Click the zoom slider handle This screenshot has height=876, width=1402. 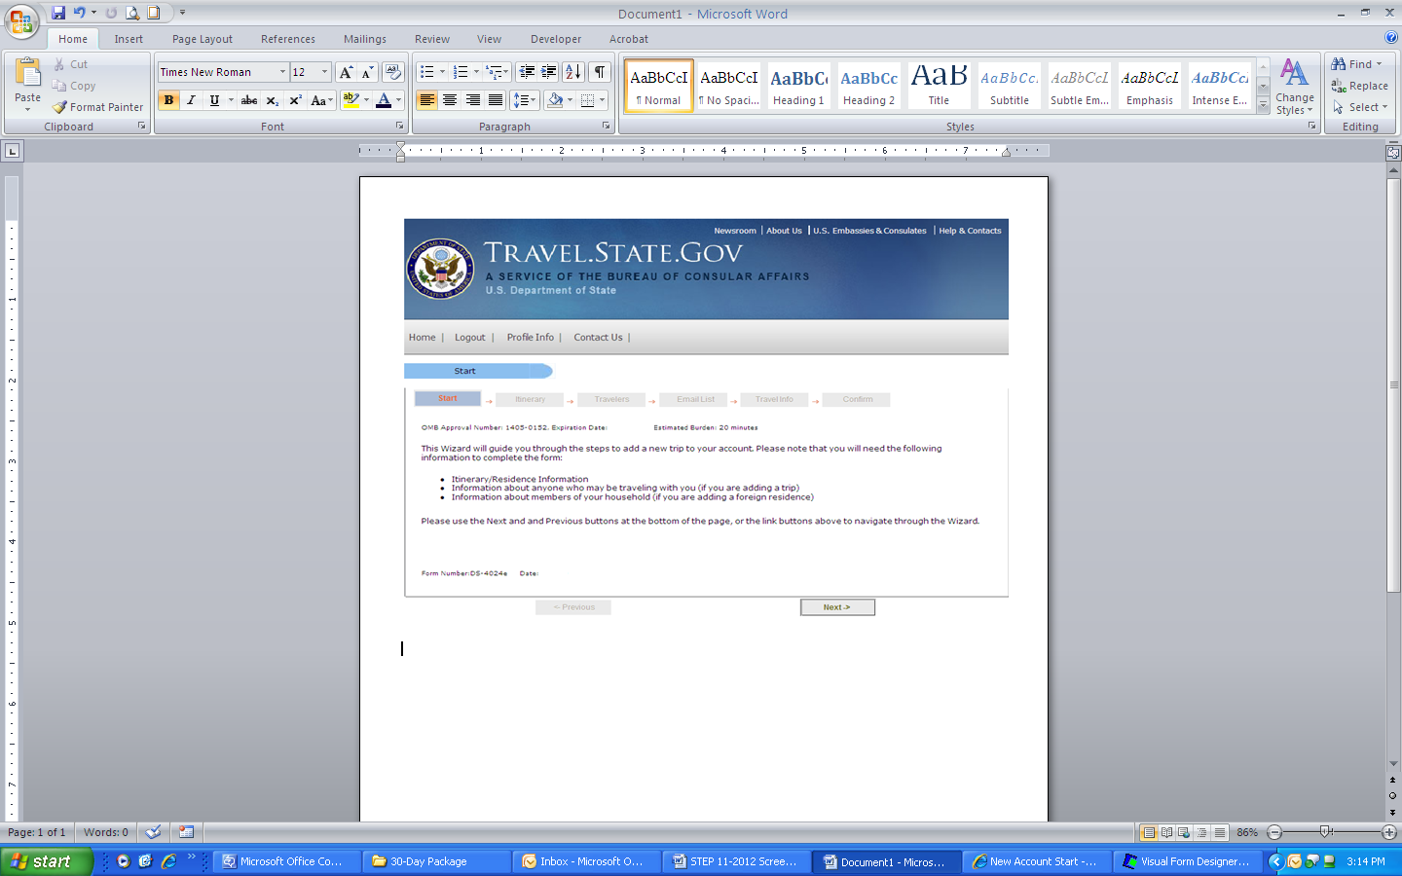[1325, 832]
